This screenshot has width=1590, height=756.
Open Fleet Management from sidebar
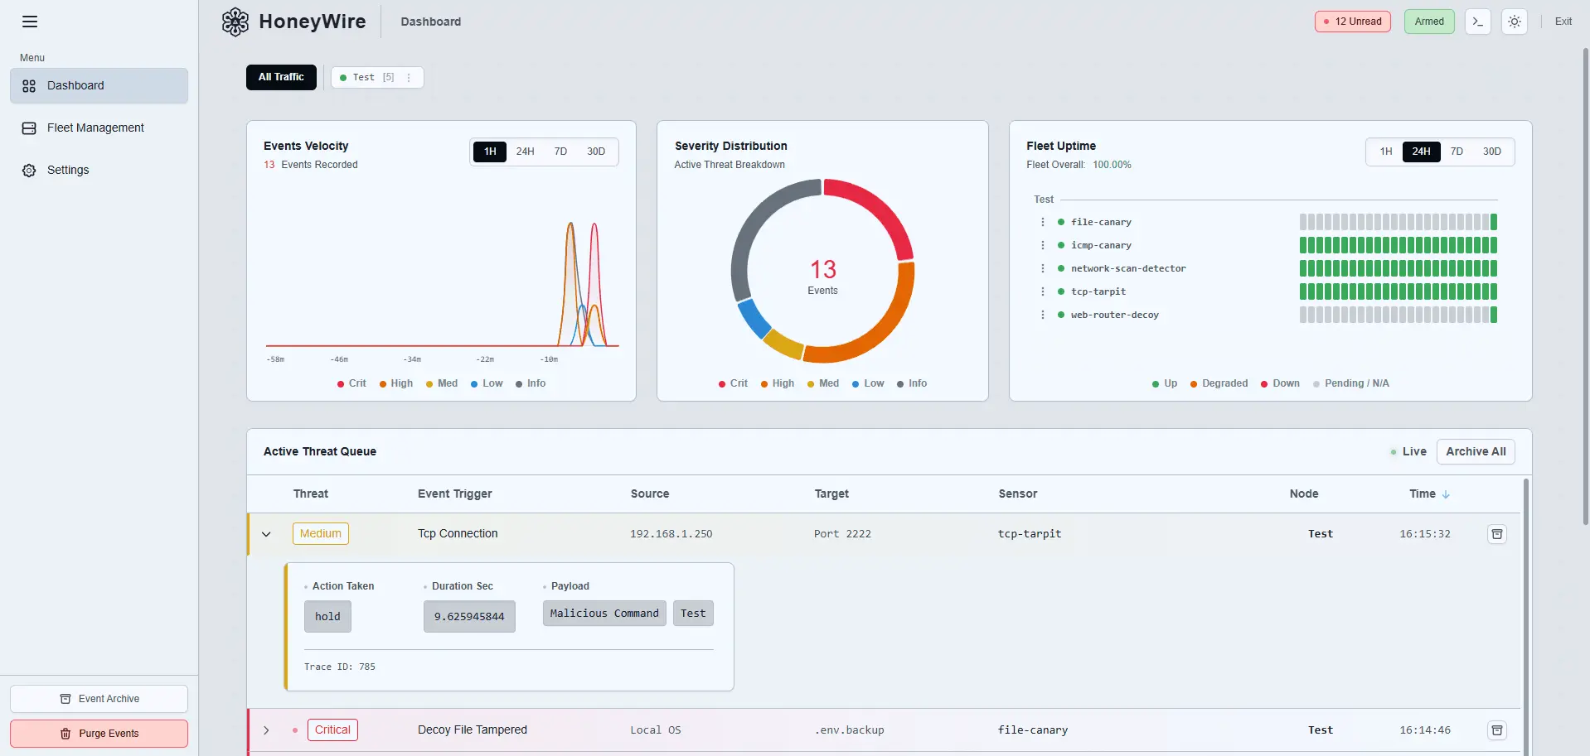(99, 128)
